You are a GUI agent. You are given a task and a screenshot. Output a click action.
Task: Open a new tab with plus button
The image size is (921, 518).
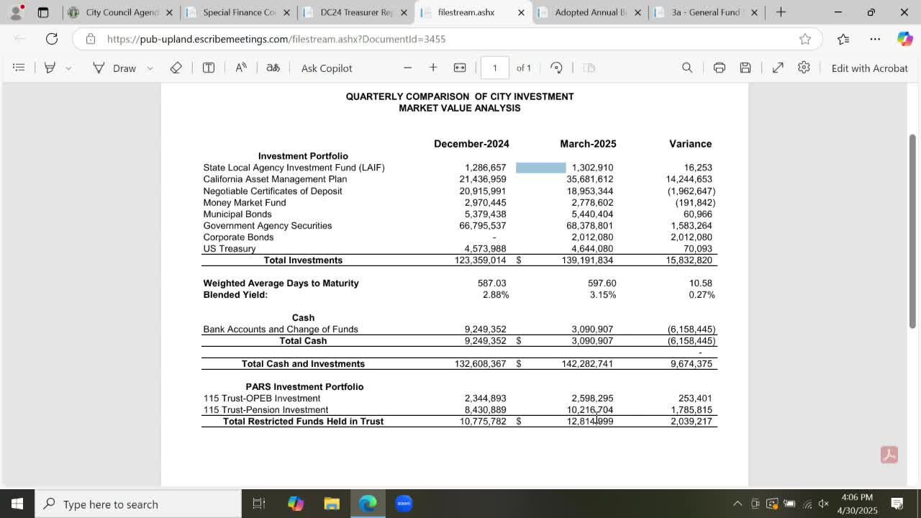(x=781, y=12)
